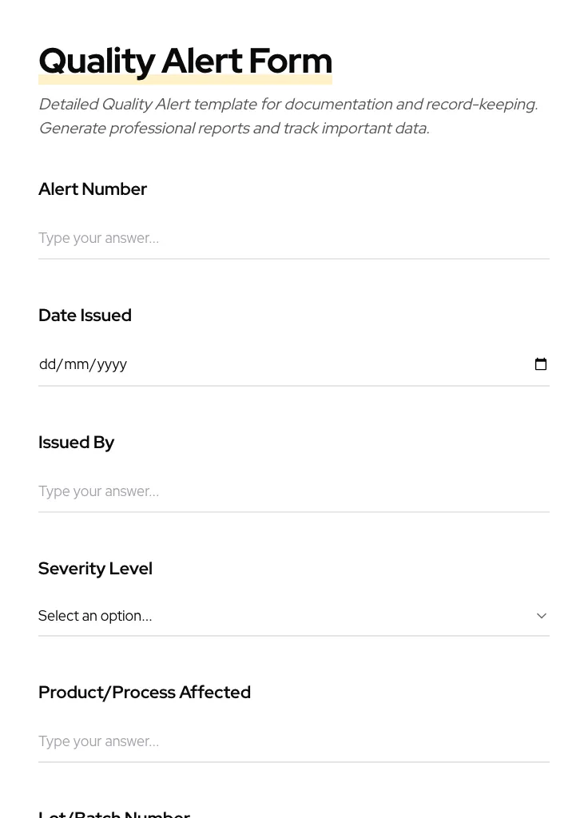588x818 pixels.
Task: Open the calendar picker icon in Date Issued
Action: [541, 364]
